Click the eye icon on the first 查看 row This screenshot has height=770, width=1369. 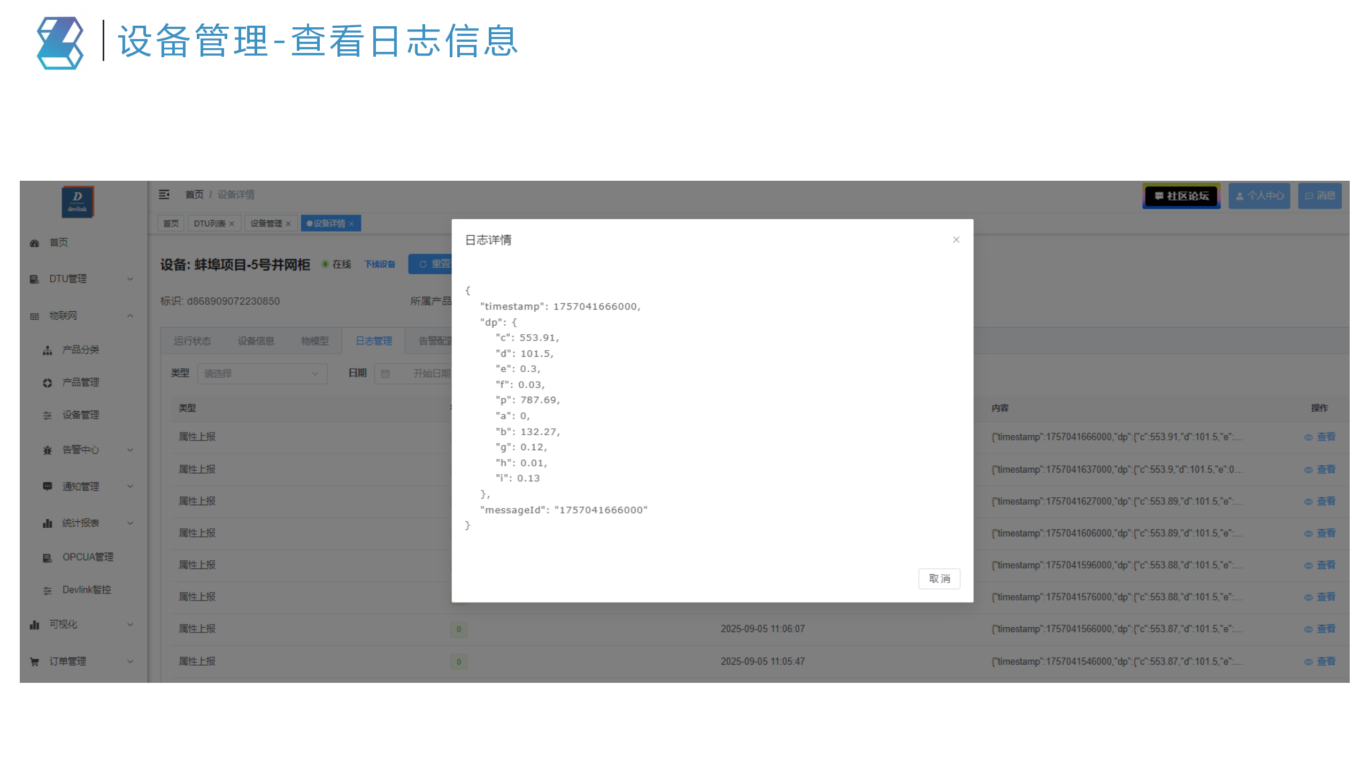1308,437
